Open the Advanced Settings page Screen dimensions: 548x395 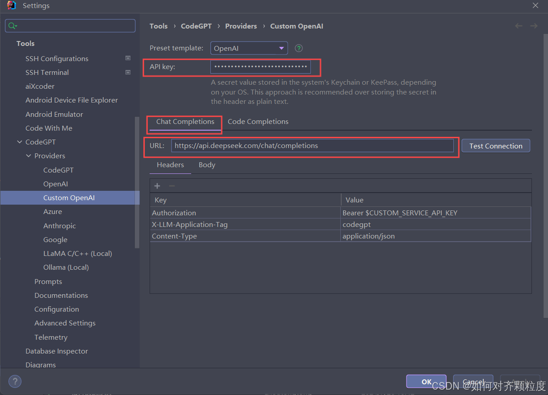tap(65, 323)
